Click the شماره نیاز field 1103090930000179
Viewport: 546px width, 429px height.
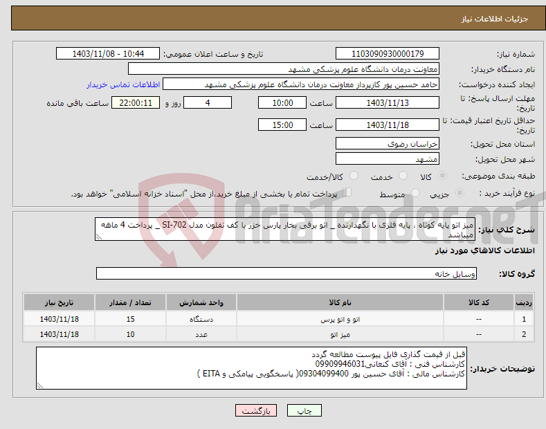click(388, 54)
